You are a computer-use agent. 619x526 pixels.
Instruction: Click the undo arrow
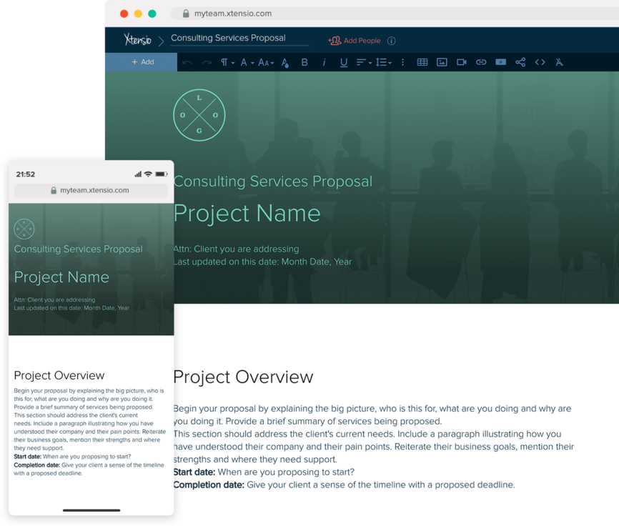pos(186,62)
